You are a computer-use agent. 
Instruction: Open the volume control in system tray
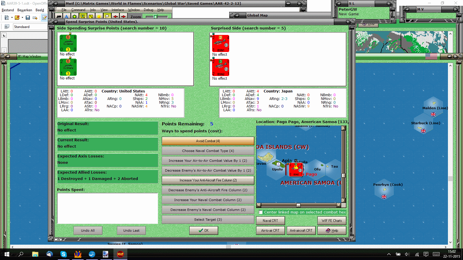pyautogui.click(x=407, y=254)
